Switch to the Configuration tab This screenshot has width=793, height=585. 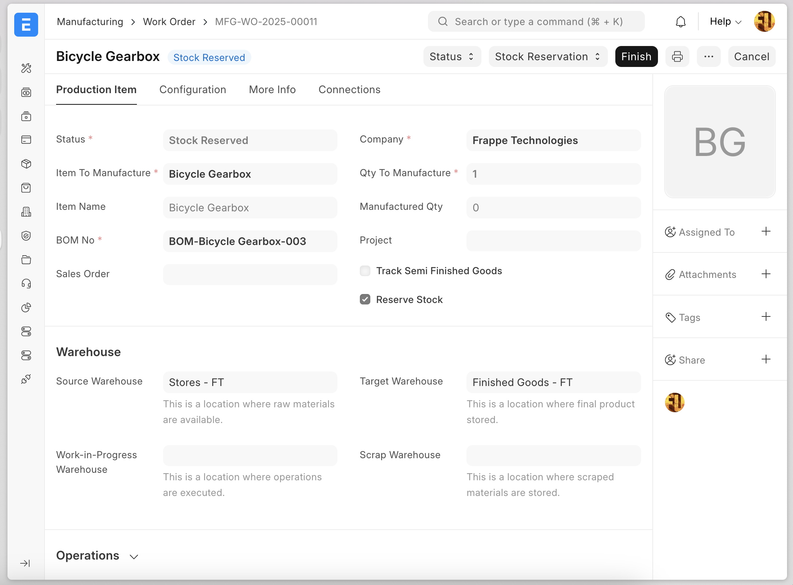(193, 90)
